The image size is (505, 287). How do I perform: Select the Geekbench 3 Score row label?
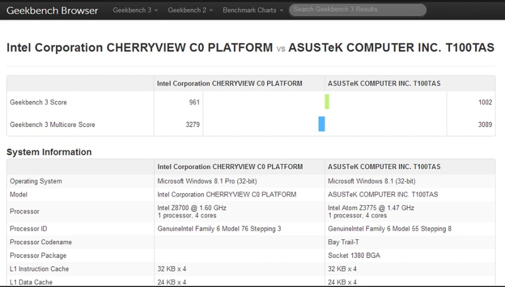coord(38,102)
